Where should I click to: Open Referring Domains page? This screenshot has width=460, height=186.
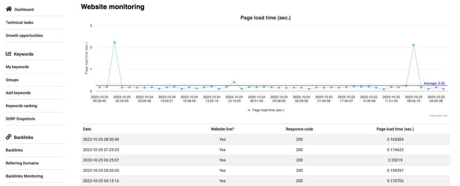coord(22,163)
